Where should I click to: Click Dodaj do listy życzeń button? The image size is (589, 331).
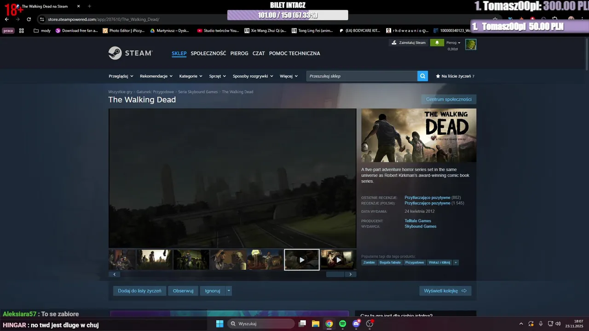139,291
